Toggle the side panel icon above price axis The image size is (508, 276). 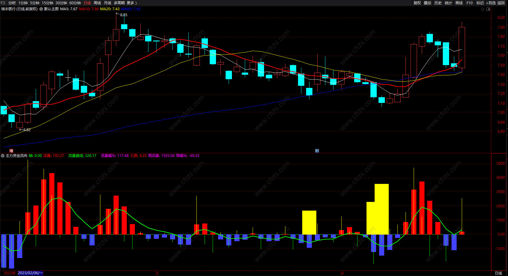pos(488,9)
